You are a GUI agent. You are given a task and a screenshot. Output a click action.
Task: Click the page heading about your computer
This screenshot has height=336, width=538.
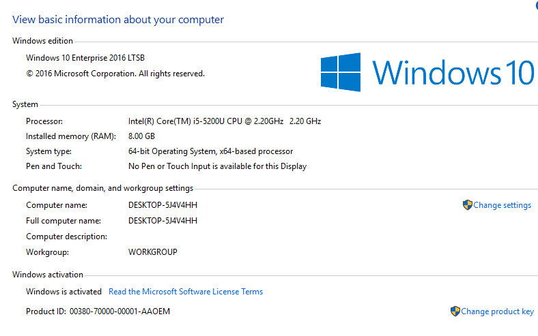118,20
